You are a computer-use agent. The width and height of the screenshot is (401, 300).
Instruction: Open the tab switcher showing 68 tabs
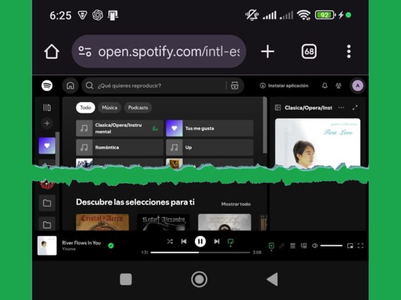pos(309,51)
